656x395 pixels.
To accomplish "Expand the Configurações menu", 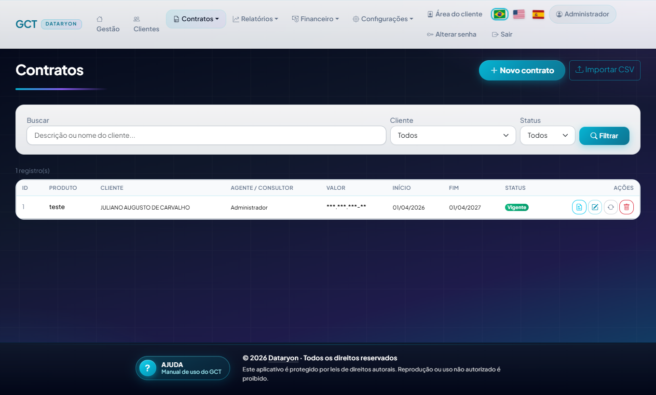I will 383,19.
